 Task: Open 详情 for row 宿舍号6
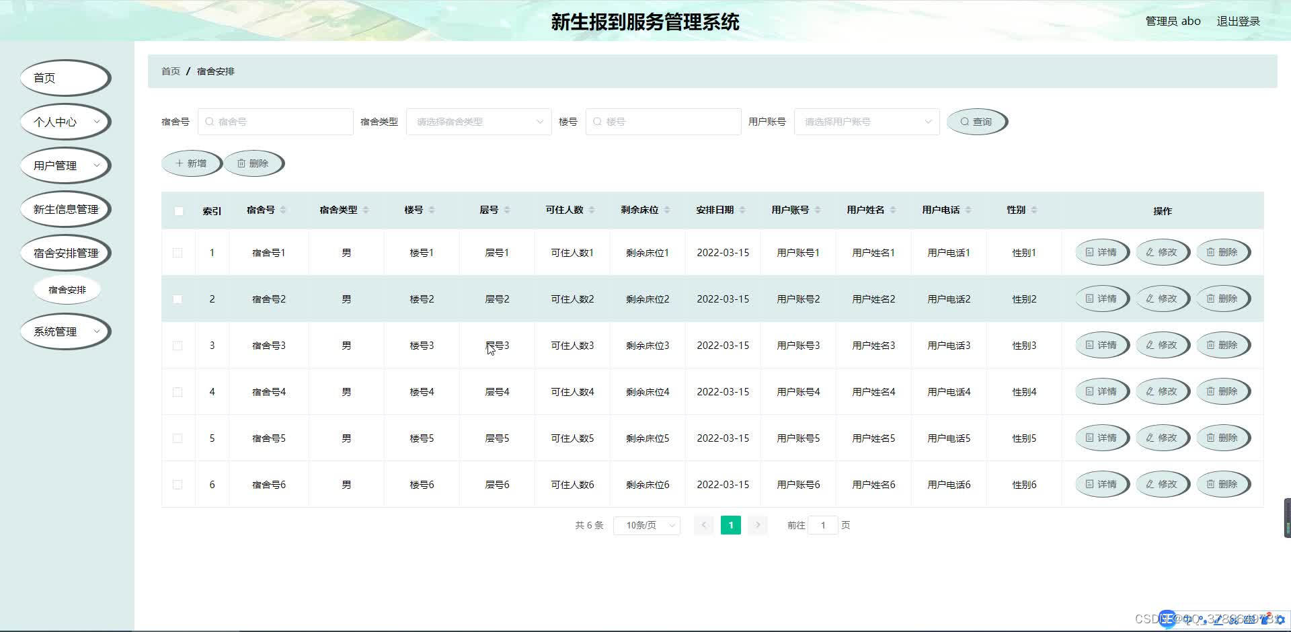[1101, 484]
